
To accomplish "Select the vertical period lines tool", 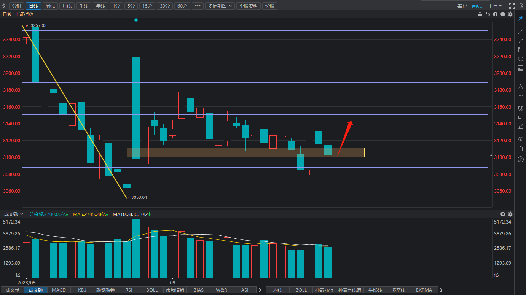I will point(521,77).
